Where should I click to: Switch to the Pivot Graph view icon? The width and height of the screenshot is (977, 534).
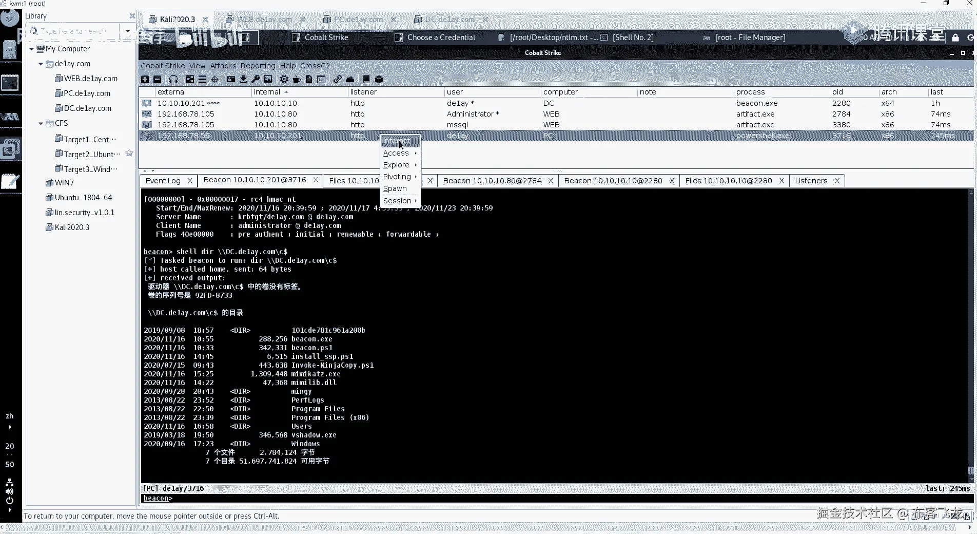point(190,79)
